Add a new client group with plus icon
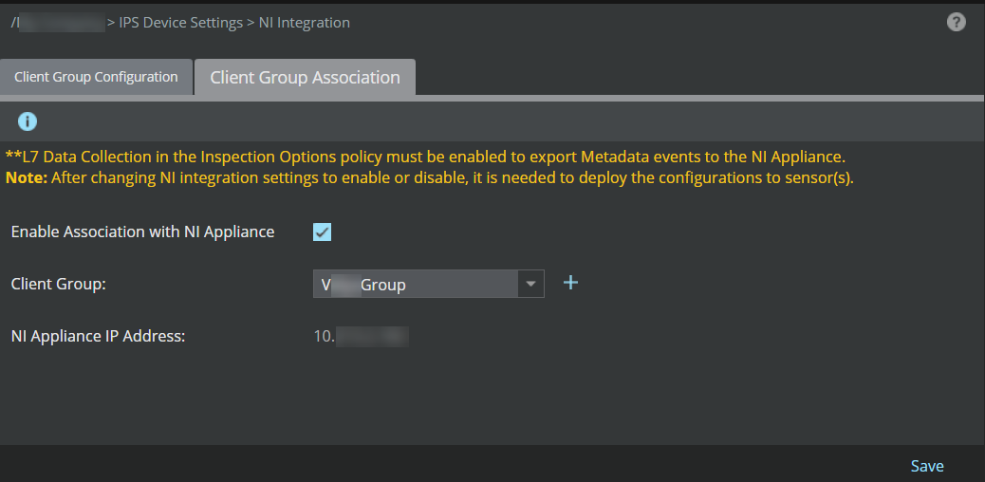Viewport: 985px width, 482px height. 570,283
